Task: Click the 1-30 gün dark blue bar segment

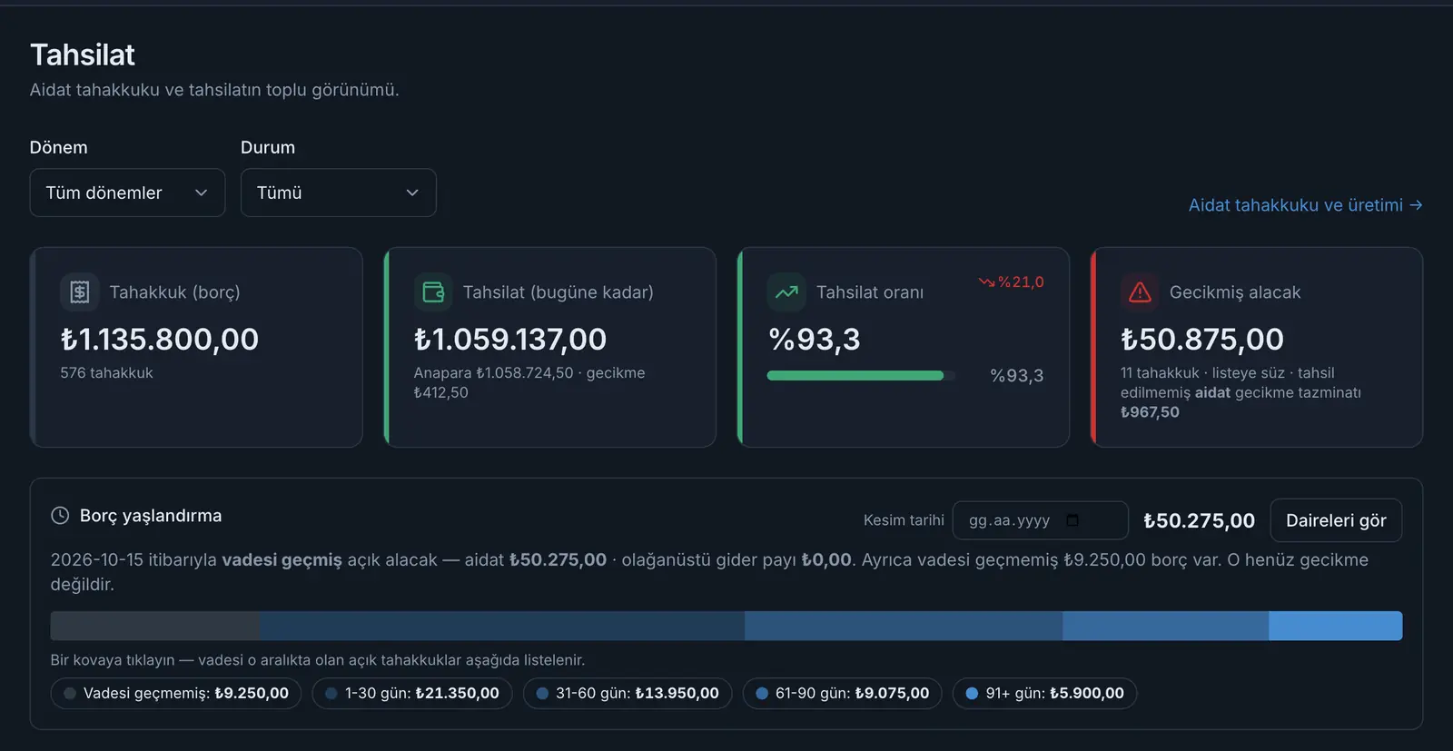Action: [x=502, y=626]
